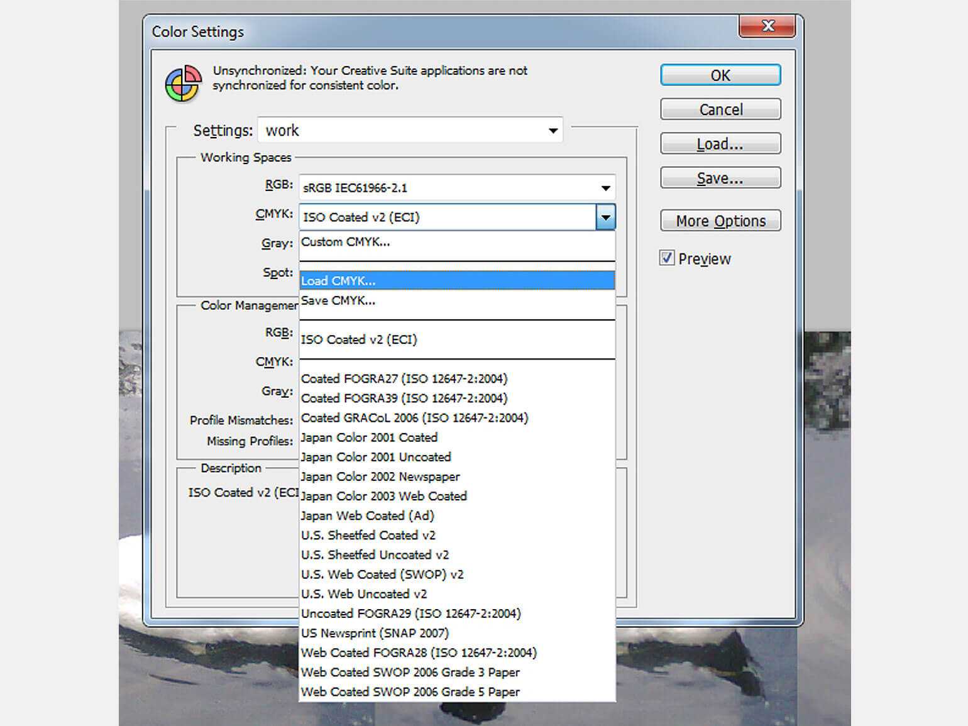Open the Load... settings button
968x726 pixels.
pos(720,144)
